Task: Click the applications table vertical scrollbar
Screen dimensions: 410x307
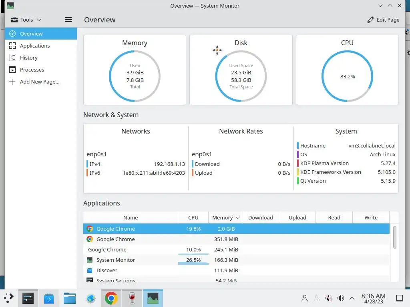Action: 394,237
